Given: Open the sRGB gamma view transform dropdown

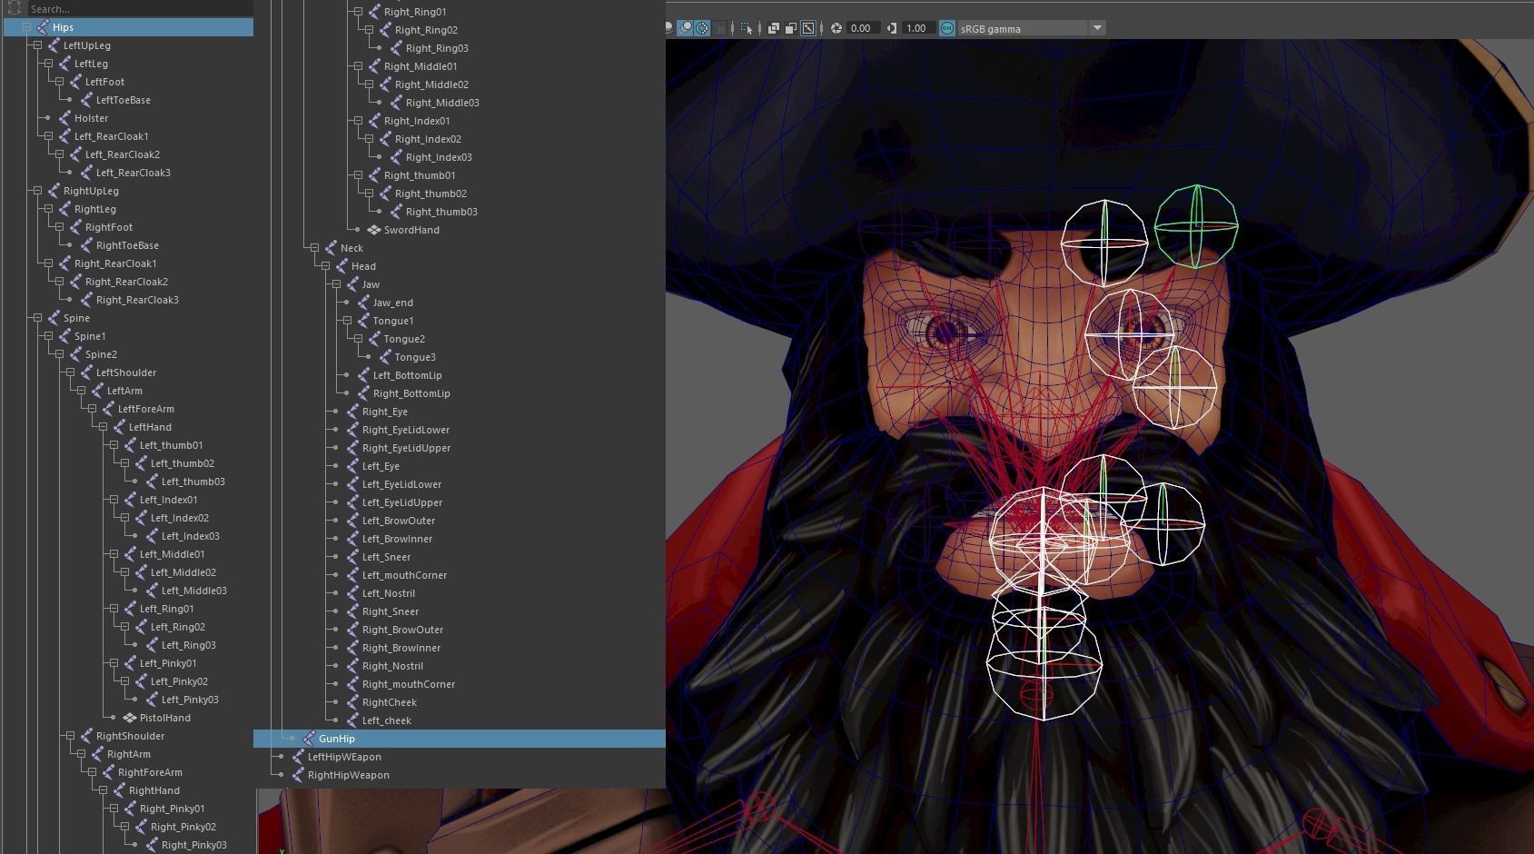Looking at the screenshot, I should click(1097, 28).
